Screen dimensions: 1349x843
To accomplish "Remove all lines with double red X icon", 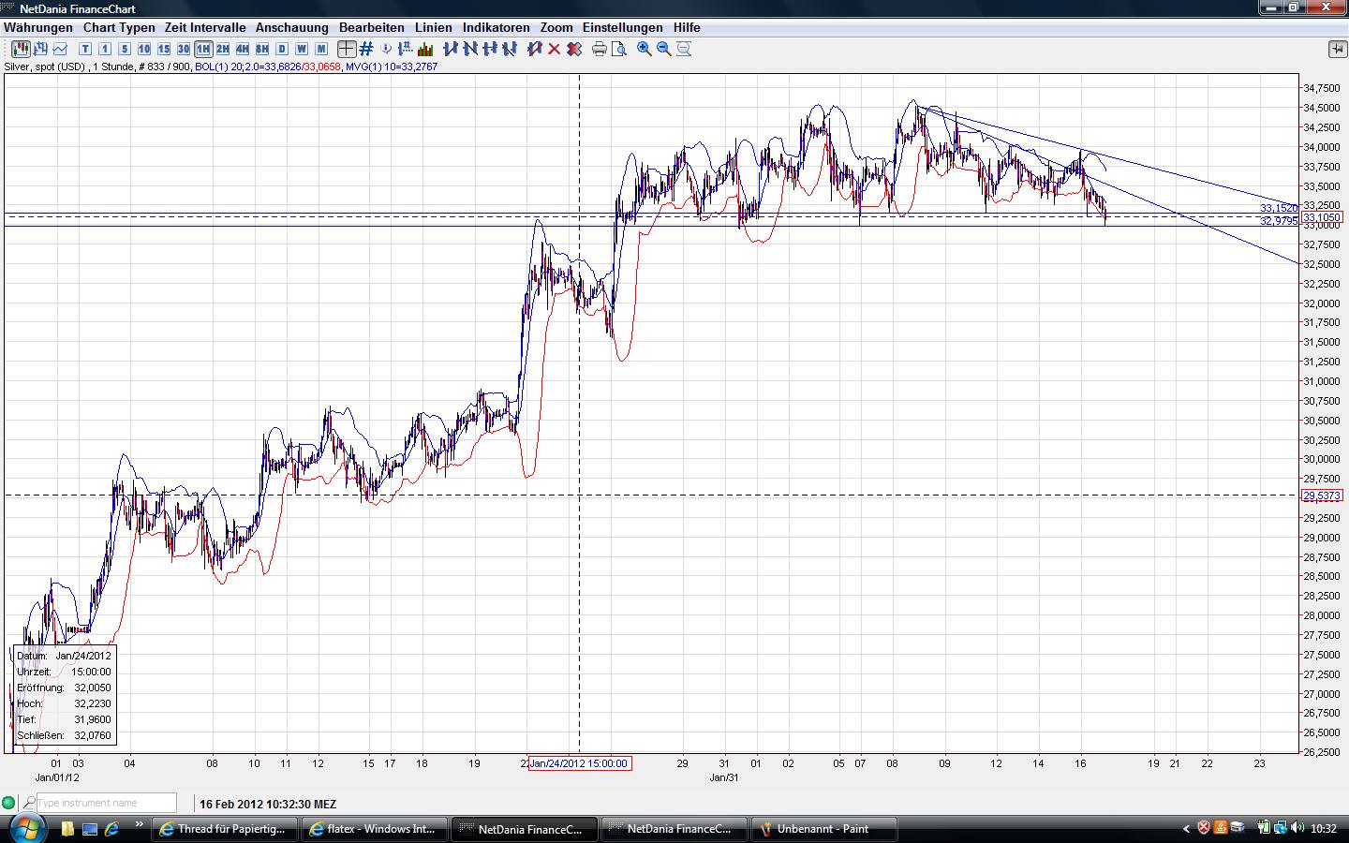I will click(574, 49).
